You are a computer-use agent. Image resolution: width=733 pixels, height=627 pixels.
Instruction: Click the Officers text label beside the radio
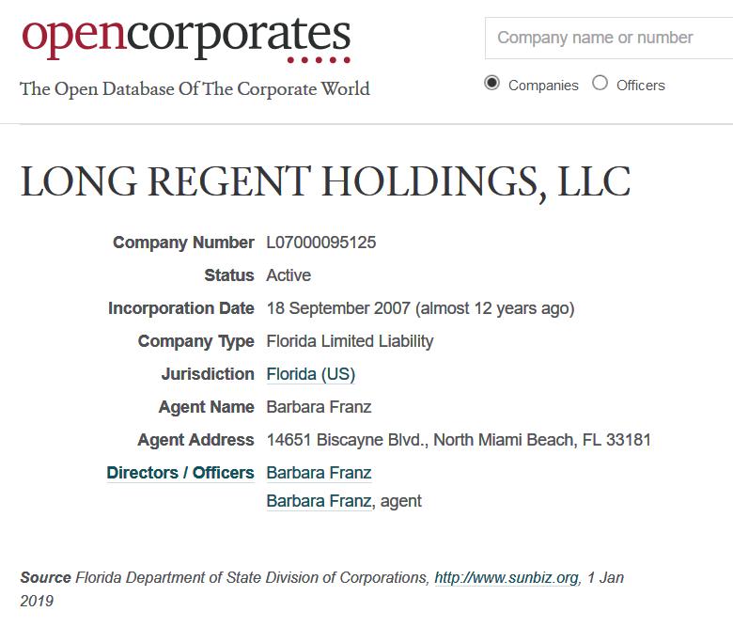pos(640,85)
